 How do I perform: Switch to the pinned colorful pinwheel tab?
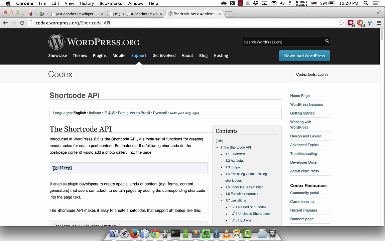pos(42,14)
